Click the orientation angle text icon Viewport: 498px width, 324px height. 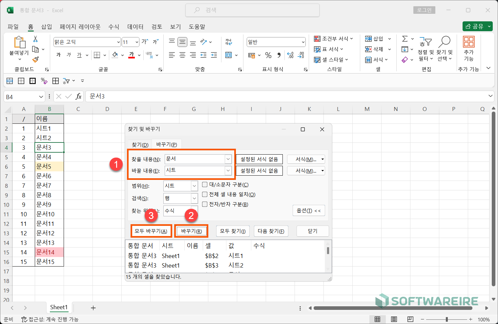coord(204,42)
